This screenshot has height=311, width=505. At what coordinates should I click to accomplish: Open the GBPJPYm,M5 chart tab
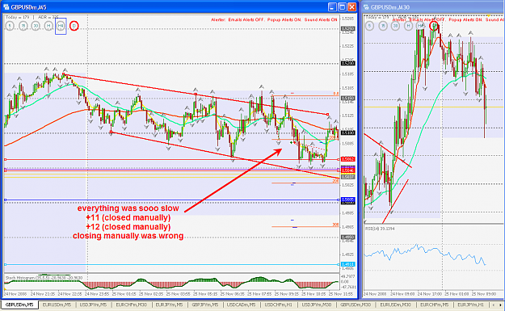point(205,305)
